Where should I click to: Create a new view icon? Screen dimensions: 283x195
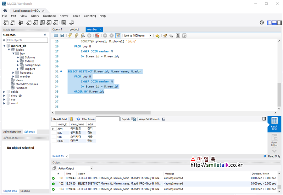42,22
